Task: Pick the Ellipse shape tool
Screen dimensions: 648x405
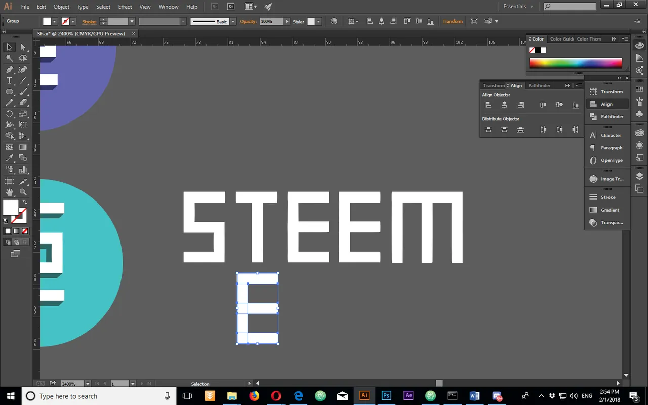Action: (9, 92)
